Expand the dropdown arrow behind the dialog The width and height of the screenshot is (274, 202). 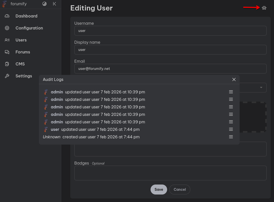(x=261, y=88)
